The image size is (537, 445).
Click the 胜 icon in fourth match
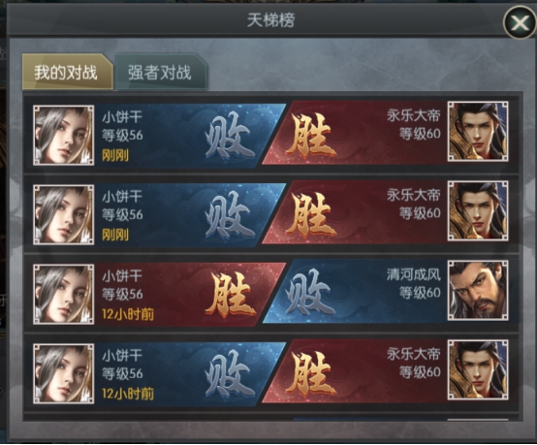pos(310,373)
